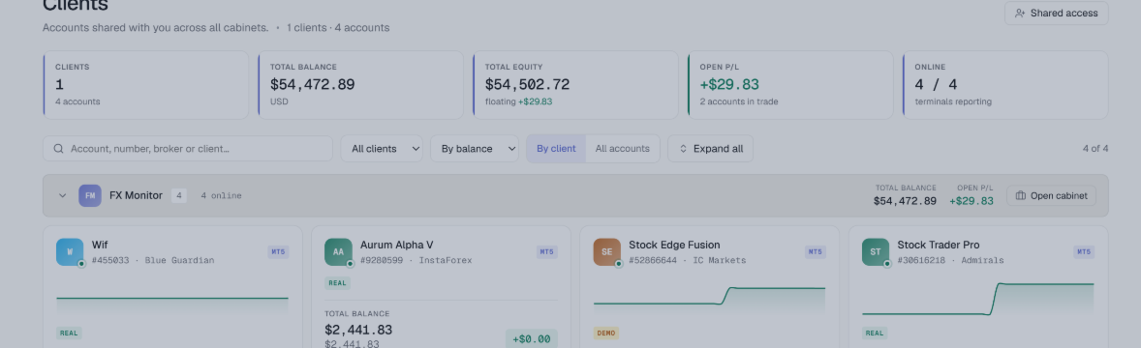Screen dimensions: 1141x348
Task: Click MT5 badge on Stock Edge Fusion card
Action: click(x=815, y=252)
